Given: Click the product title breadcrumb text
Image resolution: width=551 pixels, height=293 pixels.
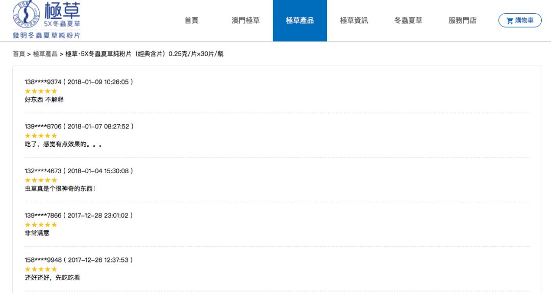Looking at the screenshot, I should click(x=144, y=54).
